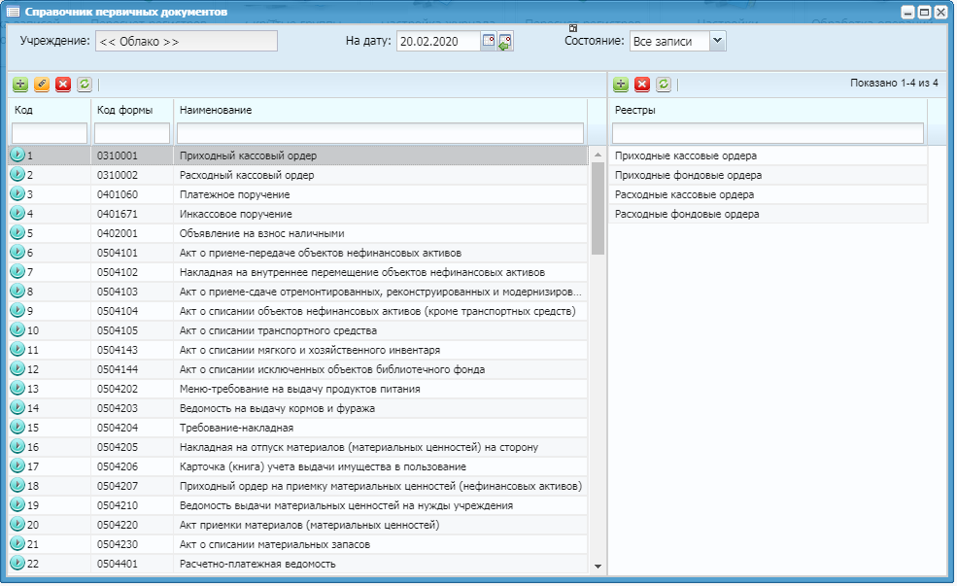The width and height of the screenshot is (957, 586).
Task: Select Расходные фондовые ордера registry
Action: point(768,214)
